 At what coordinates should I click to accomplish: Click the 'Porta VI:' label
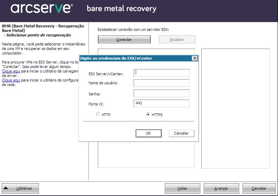coord(96,104)
